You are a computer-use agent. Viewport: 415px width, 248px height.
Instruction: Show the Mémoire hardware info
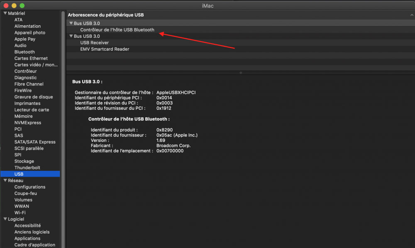click(23, 117)
